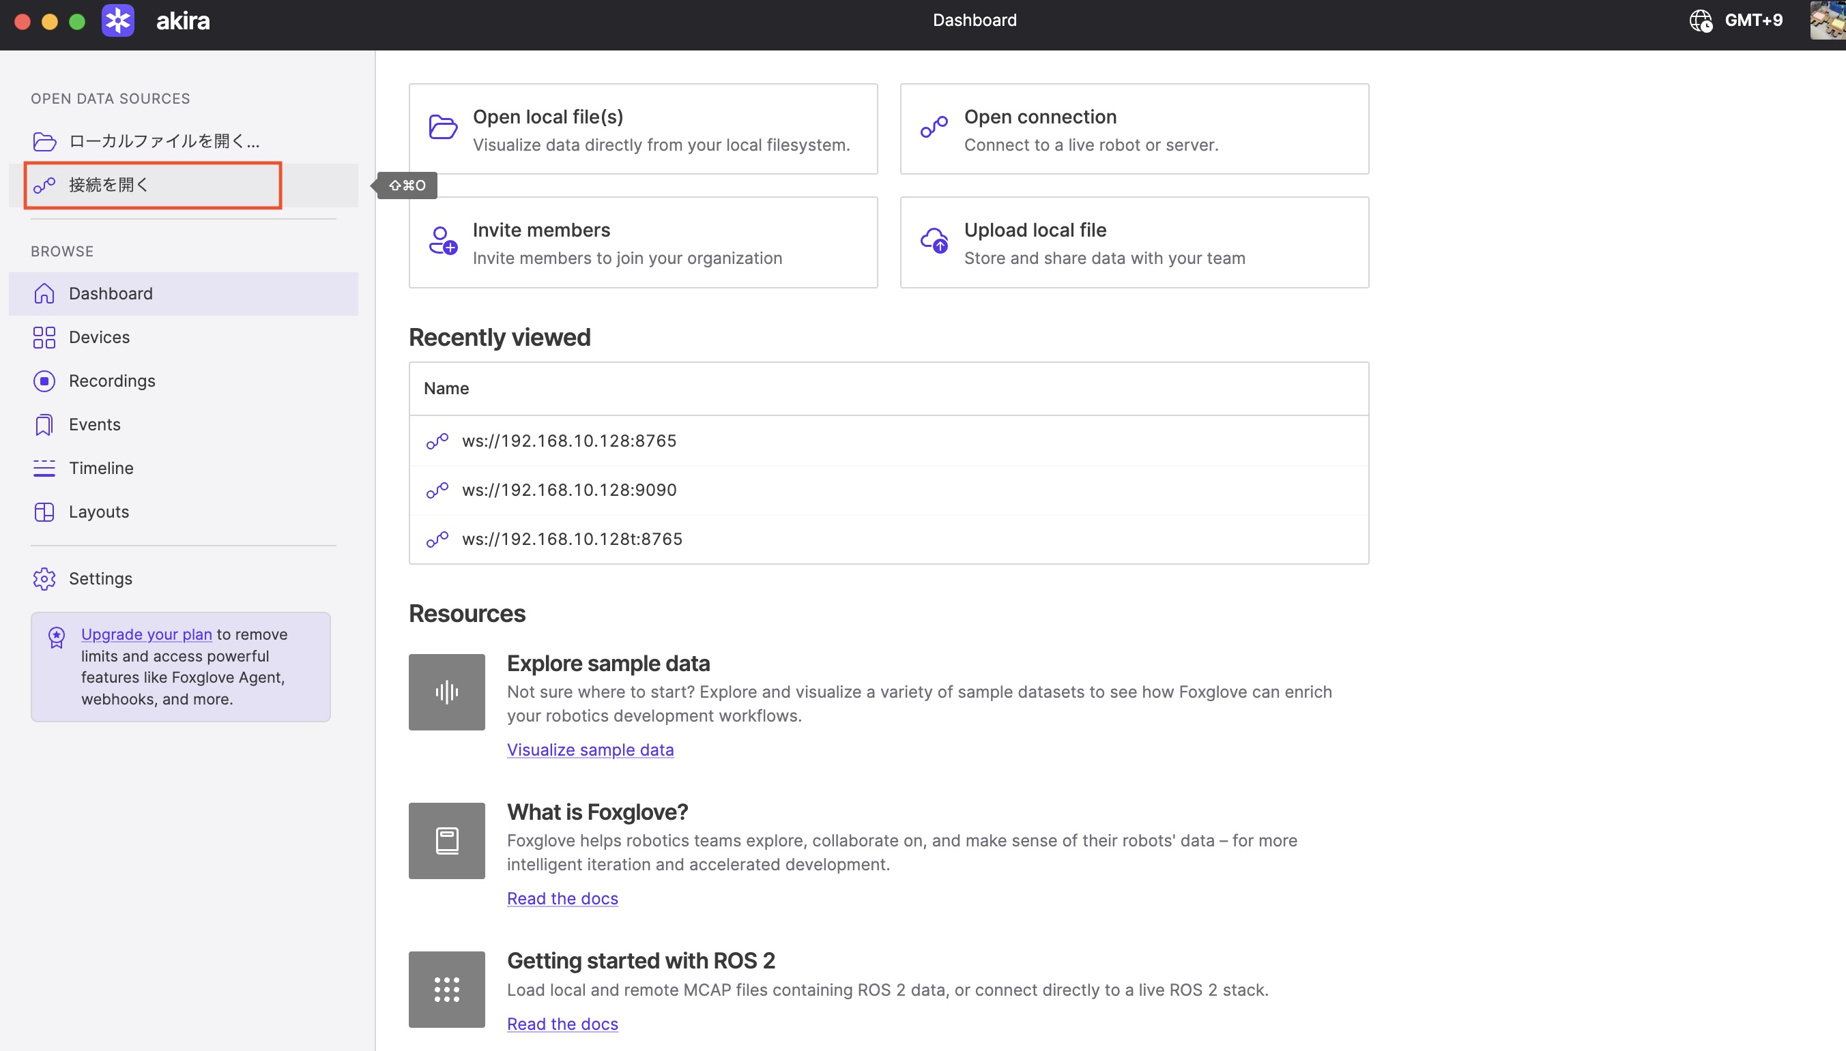Open the Visualize sample data link
1846x1051 pixels.
click(590, 750)
